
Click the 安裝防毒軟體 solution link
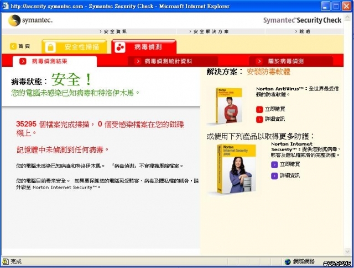point(269,72)
